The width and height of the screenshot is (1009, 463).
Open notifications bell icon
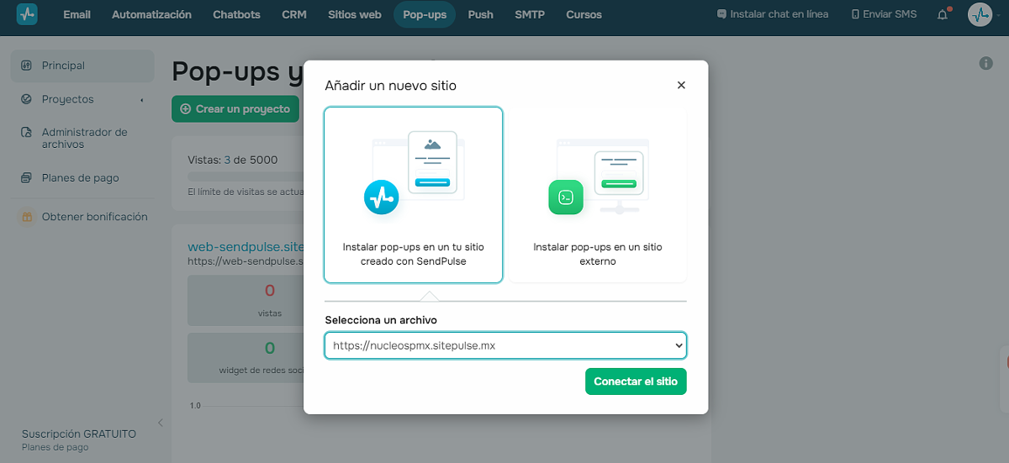(x=943, y=14)
